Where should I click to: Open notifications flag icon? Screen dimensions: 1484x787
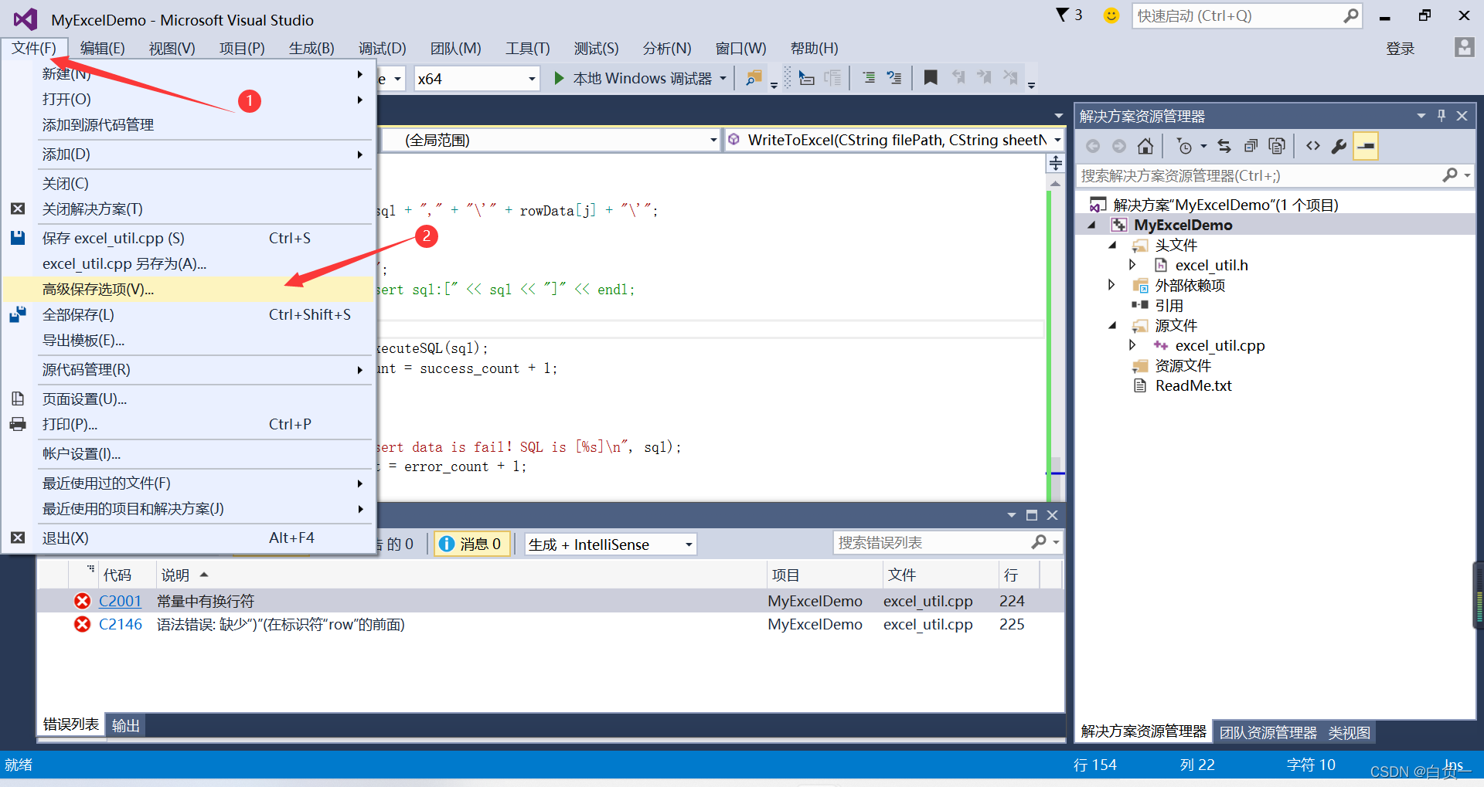click(x=1063, y=15)
